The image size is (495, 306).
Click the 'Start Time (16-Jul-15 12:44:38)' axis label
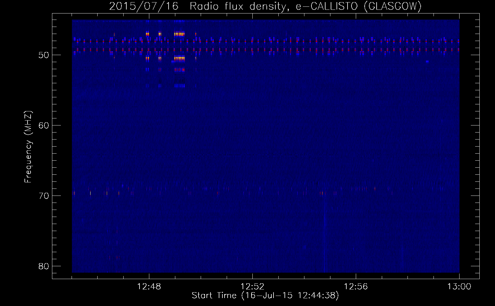coord(265,296)
